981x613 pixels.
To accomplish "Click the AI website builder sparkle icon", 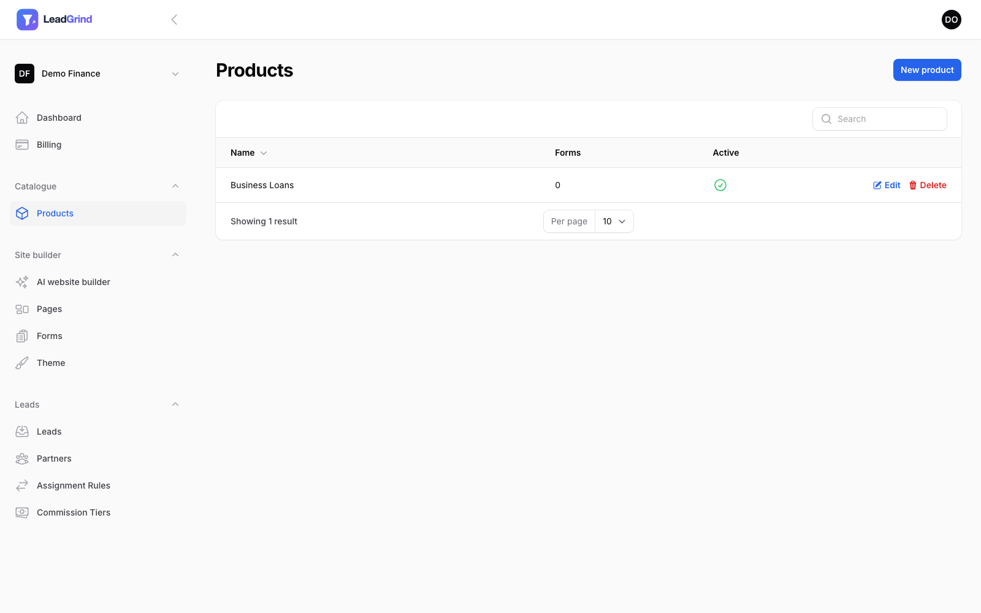I will pos(22,282).
